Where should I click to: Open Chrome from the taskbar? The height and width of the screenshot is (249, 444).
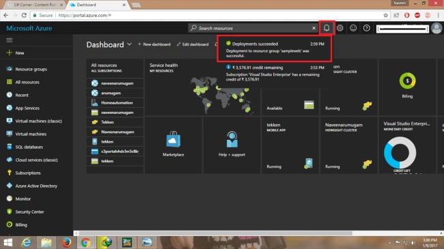(86, 242)
